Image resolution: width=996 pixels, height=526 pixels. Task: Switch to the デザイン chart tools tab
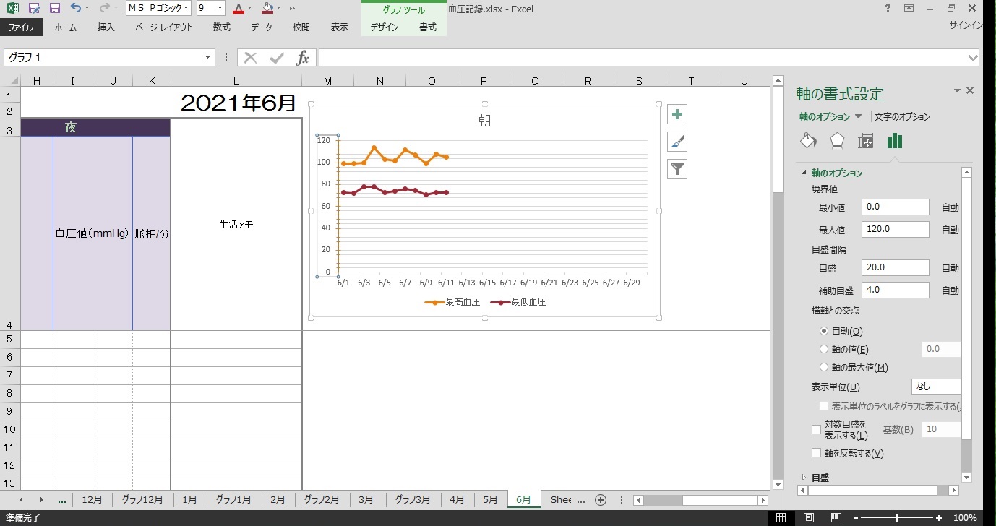(385, 27)
